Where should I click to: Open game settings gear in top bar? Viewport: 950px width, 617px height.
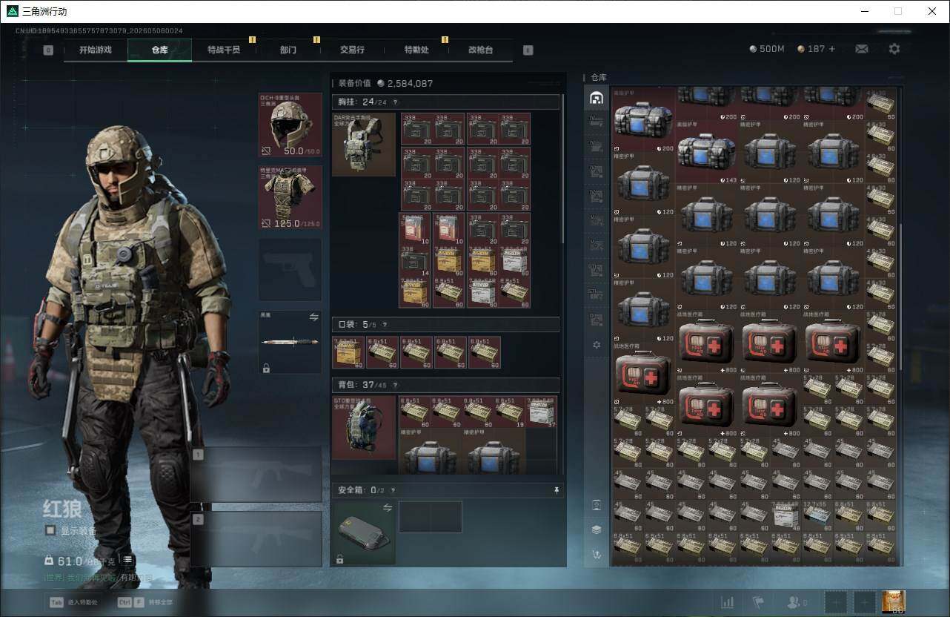tap(894, 49)
